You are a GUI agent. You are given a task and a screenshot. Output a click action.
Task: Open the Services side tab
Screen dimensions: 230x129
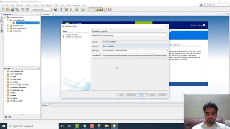(1, 28)
